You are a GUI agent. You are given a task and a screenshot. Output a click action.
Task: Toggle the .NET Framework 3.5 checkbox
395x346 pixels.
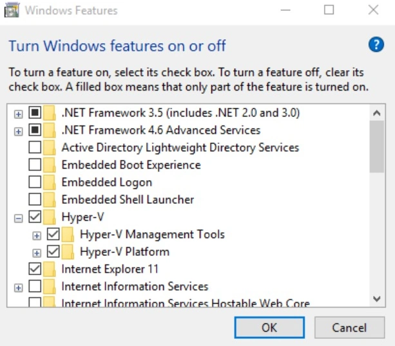click(x=35, y=113)
